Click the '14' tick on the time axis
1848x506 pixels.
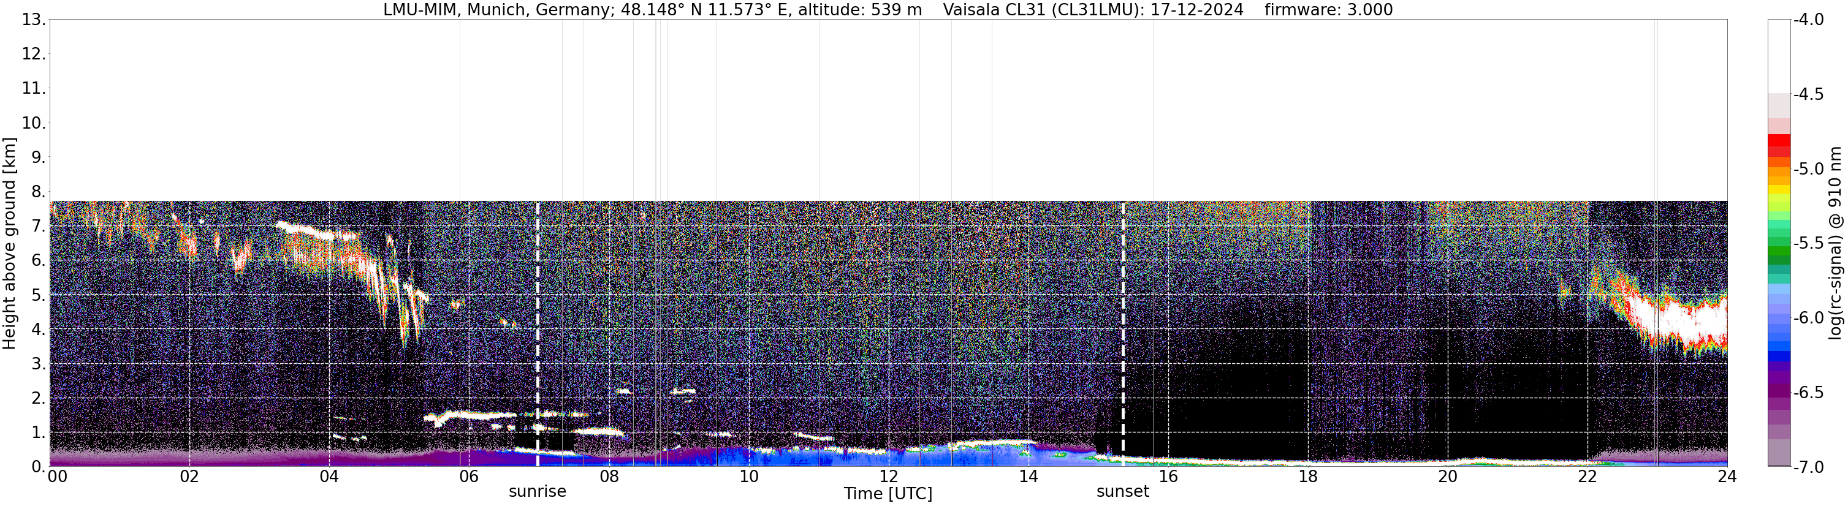[1028, 477]
